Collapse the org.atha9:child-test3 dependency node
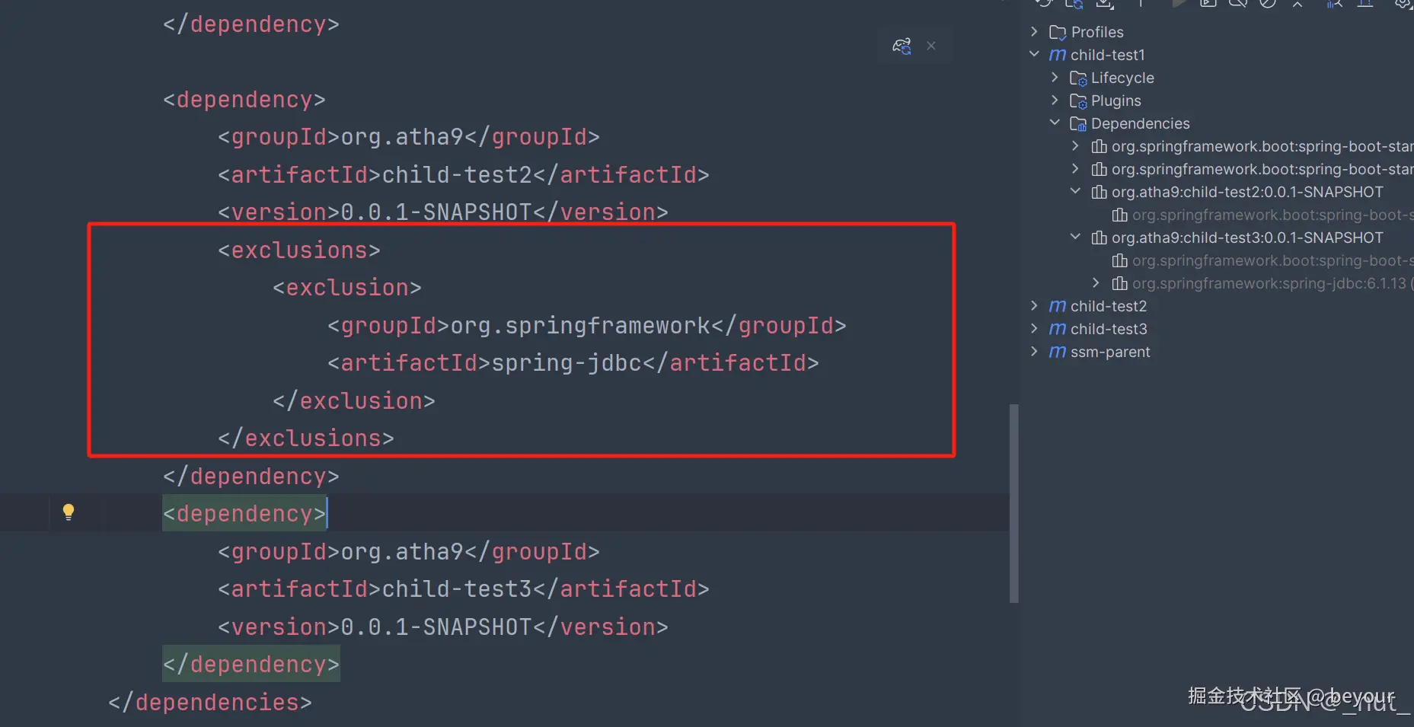Viewport: 1414px width, 727px height. pyautogui.click(x=1075, y=237)
